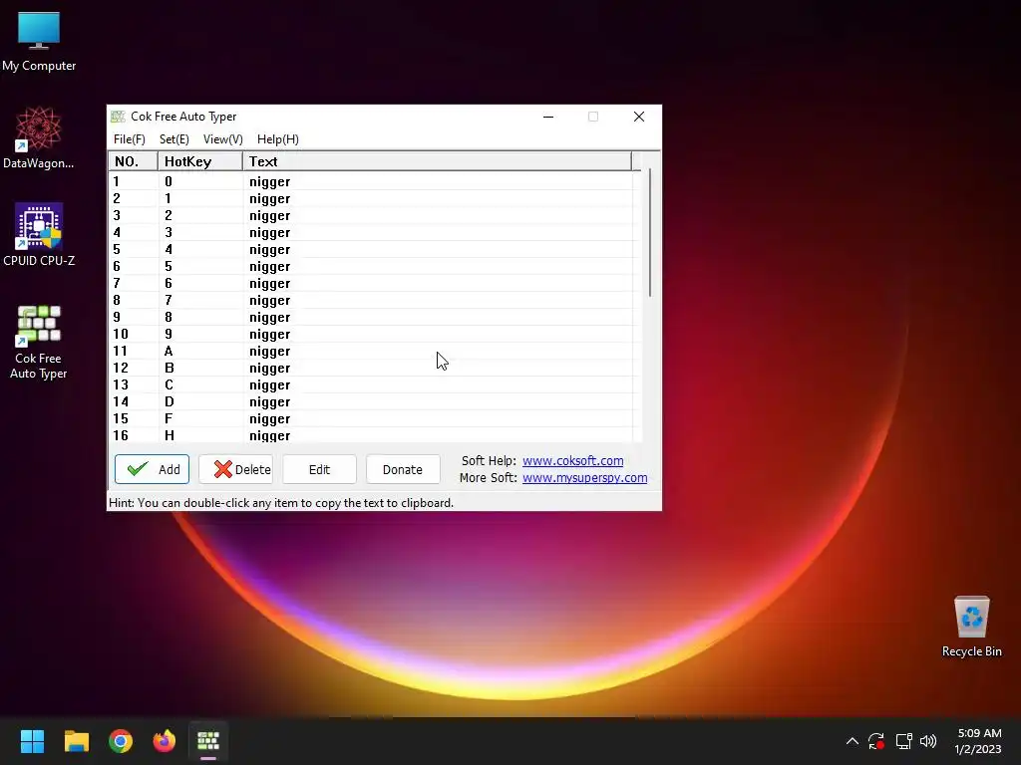Click the Text column header
Image resolution: width=1021 pixels, height=765 pixels.
tap(437, 161)
